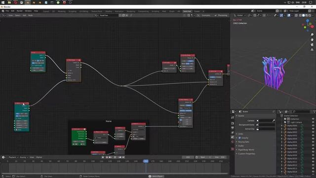The height and width of the screenshot is (178, 316).
Task: Click the timeline playhead frame marker
Action: (146, 161)
